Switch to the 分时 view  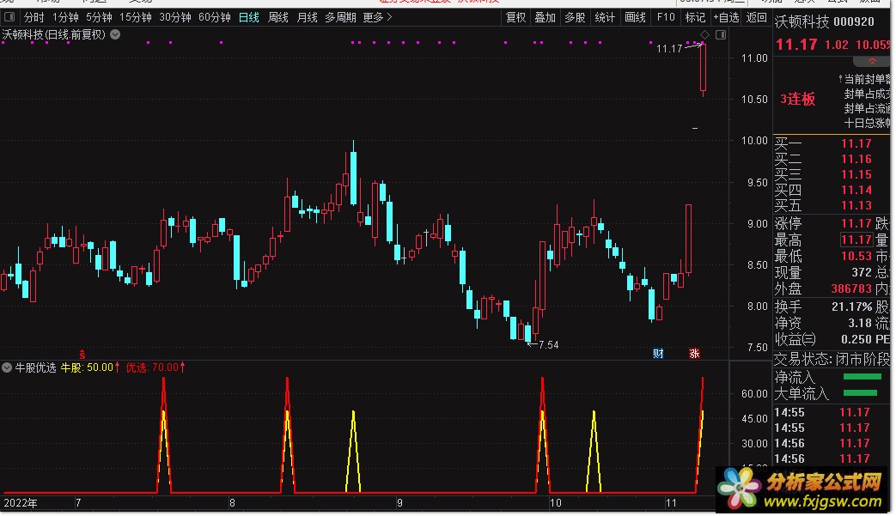coord(34,17)
